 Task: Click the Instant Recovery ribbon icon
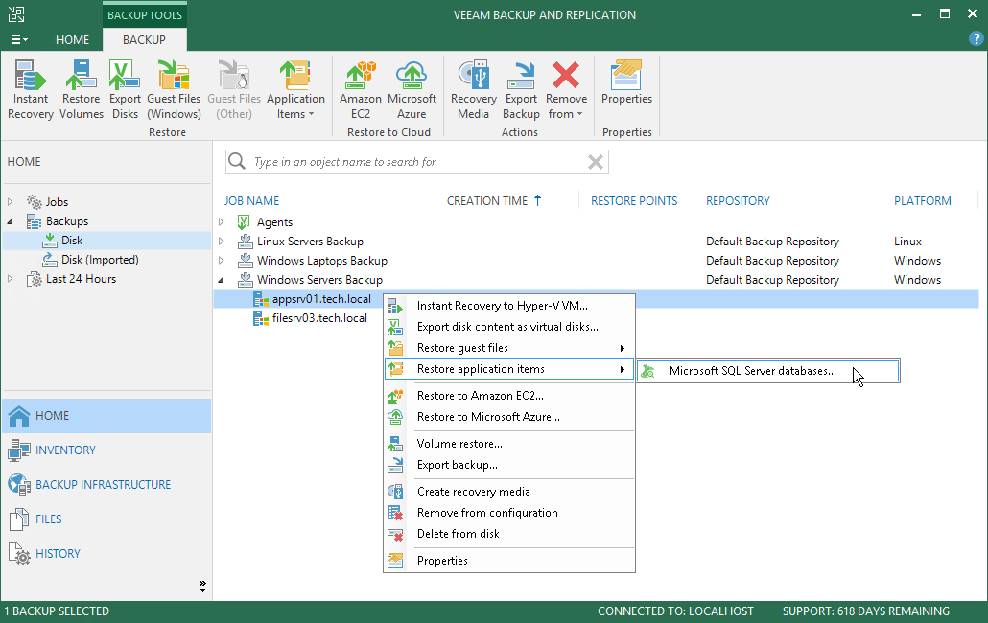point(31,89)
